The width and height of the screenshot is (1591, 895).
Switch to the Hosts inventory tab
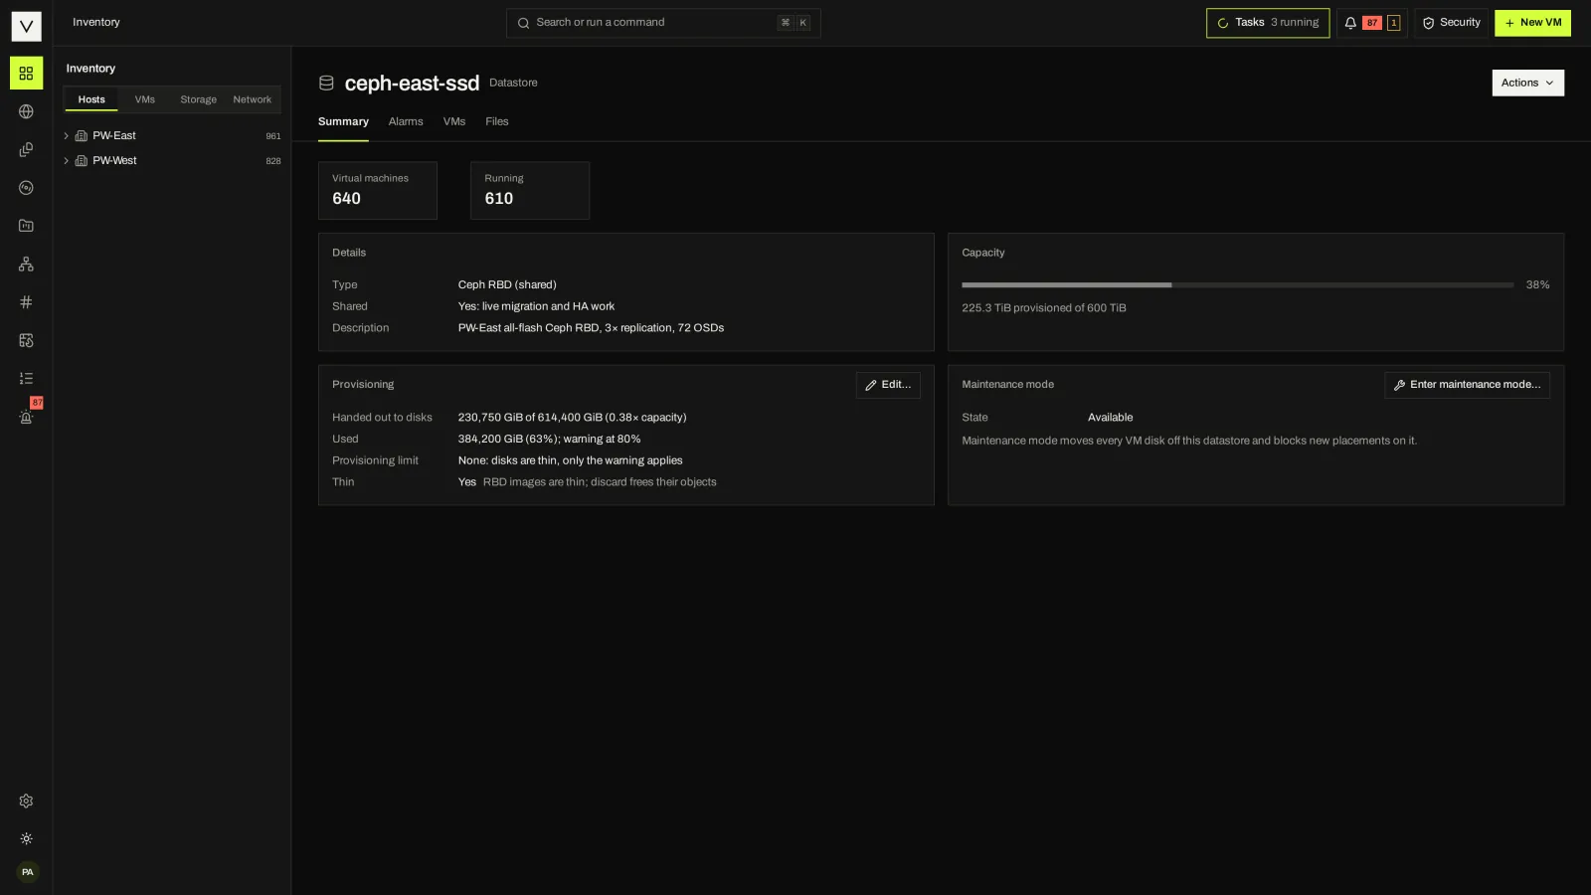pos(91,99)
